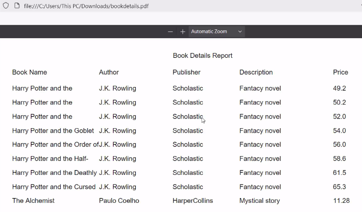Viewport: 362px width, 212px height.
Task: Click price 50.2
Action: coord(339,103)
